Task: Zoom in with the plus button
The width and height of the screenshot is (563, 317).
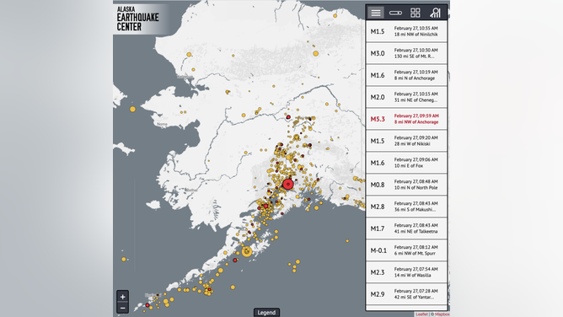Action: pyautogui.click(x=122, y=297)
